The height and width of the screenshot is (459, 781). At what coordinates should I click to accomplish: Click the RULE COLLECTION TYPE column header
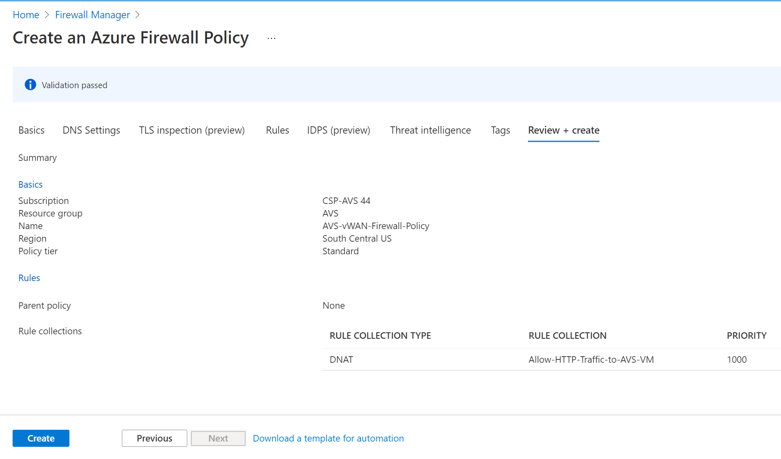380,336
